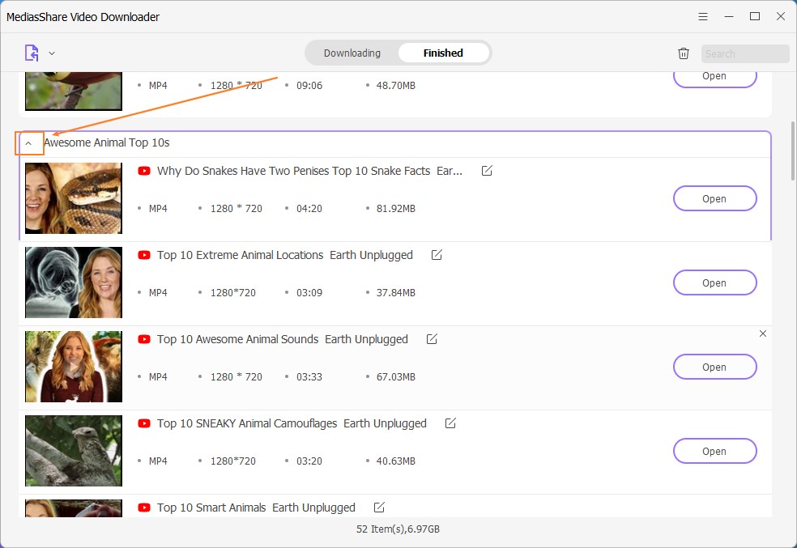Open the dropdown arrow beside add icon
This screenshot has width=797, height=548.
coord(52,53)
